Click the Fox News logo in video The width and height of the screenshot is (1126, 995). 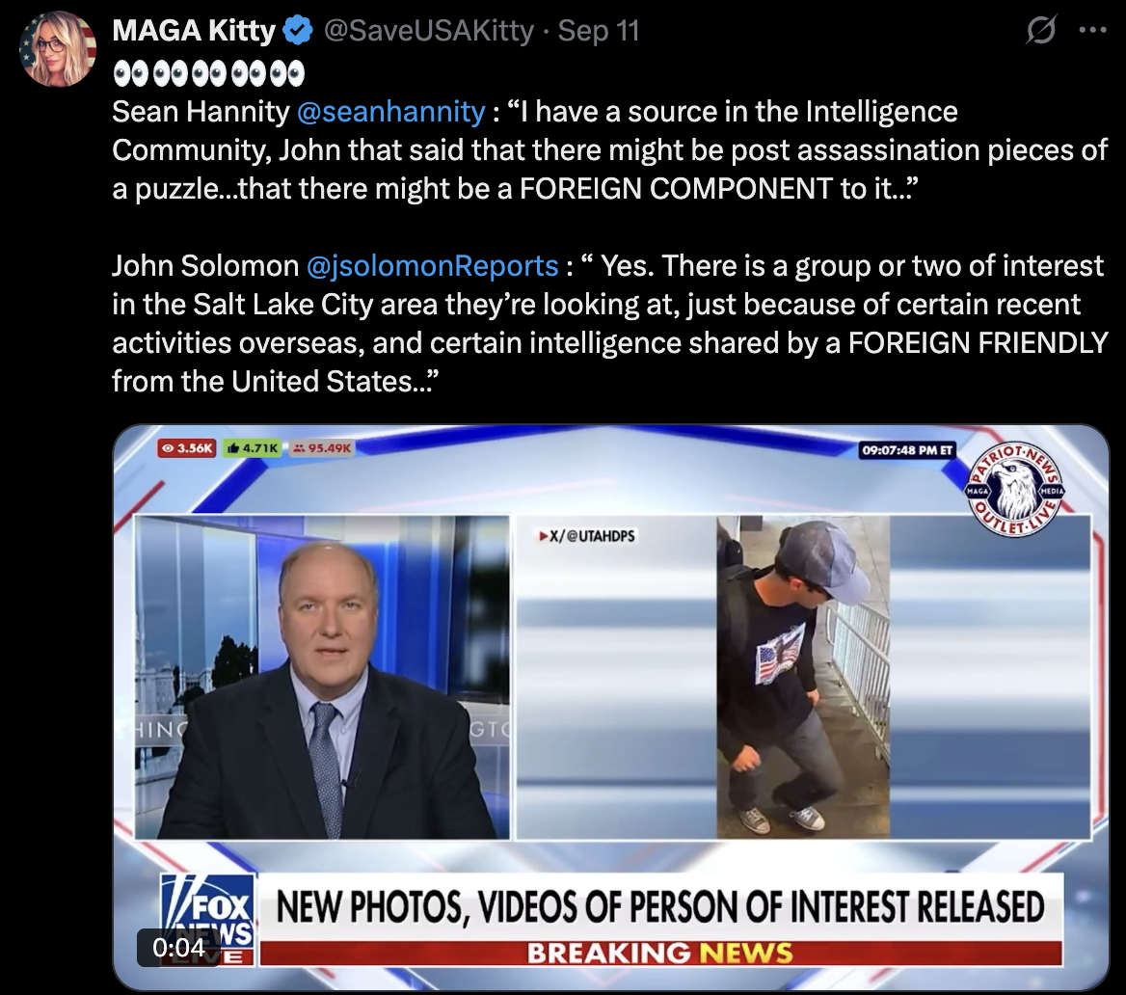208,920
